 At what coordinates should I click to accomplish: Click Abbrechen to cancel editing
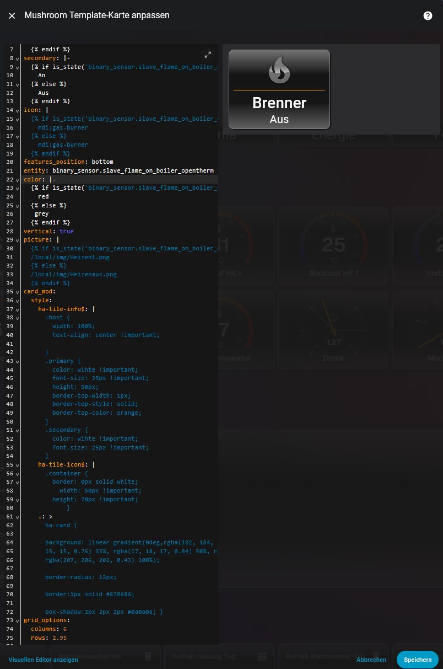coord(371,660)
